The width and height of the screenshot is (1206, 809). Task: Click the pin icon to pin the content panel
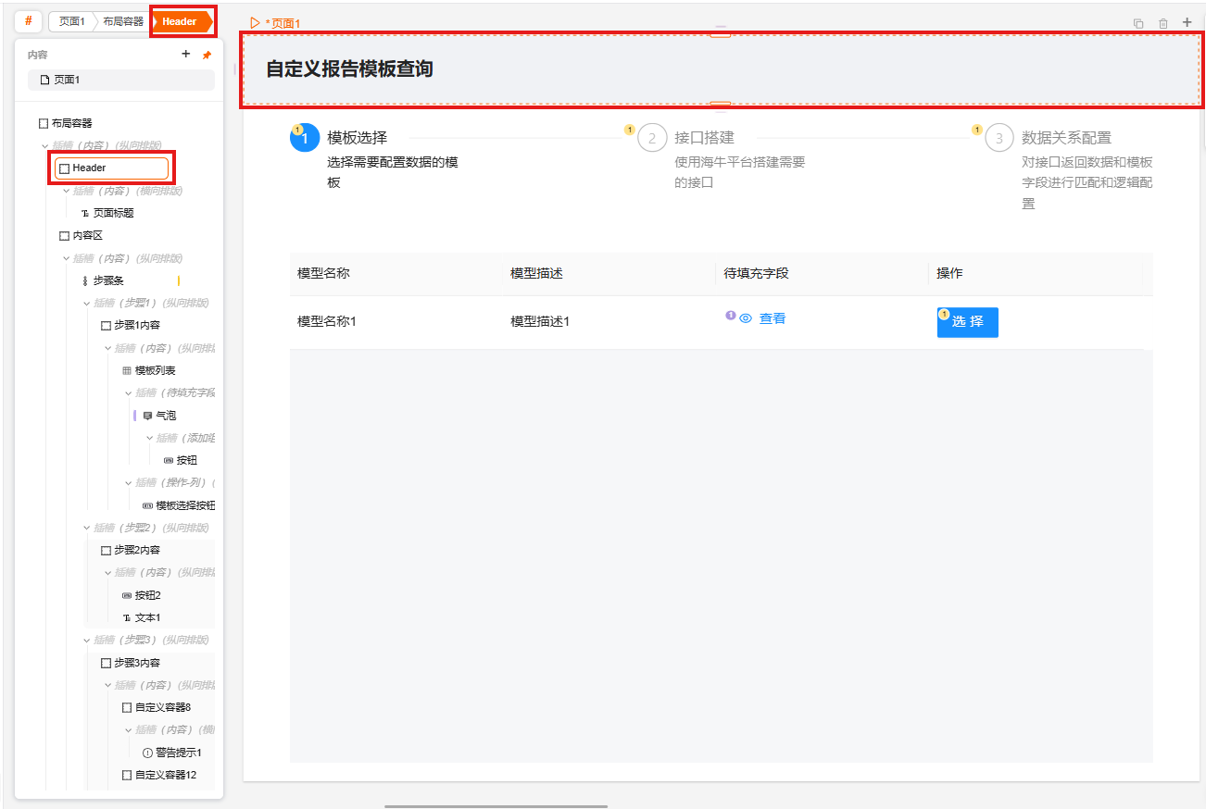point(206,54)
